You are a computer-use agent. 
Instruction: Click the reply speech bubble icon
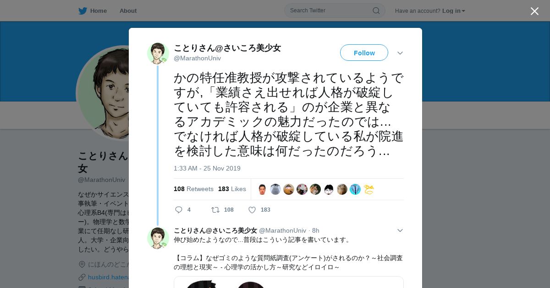179,210
